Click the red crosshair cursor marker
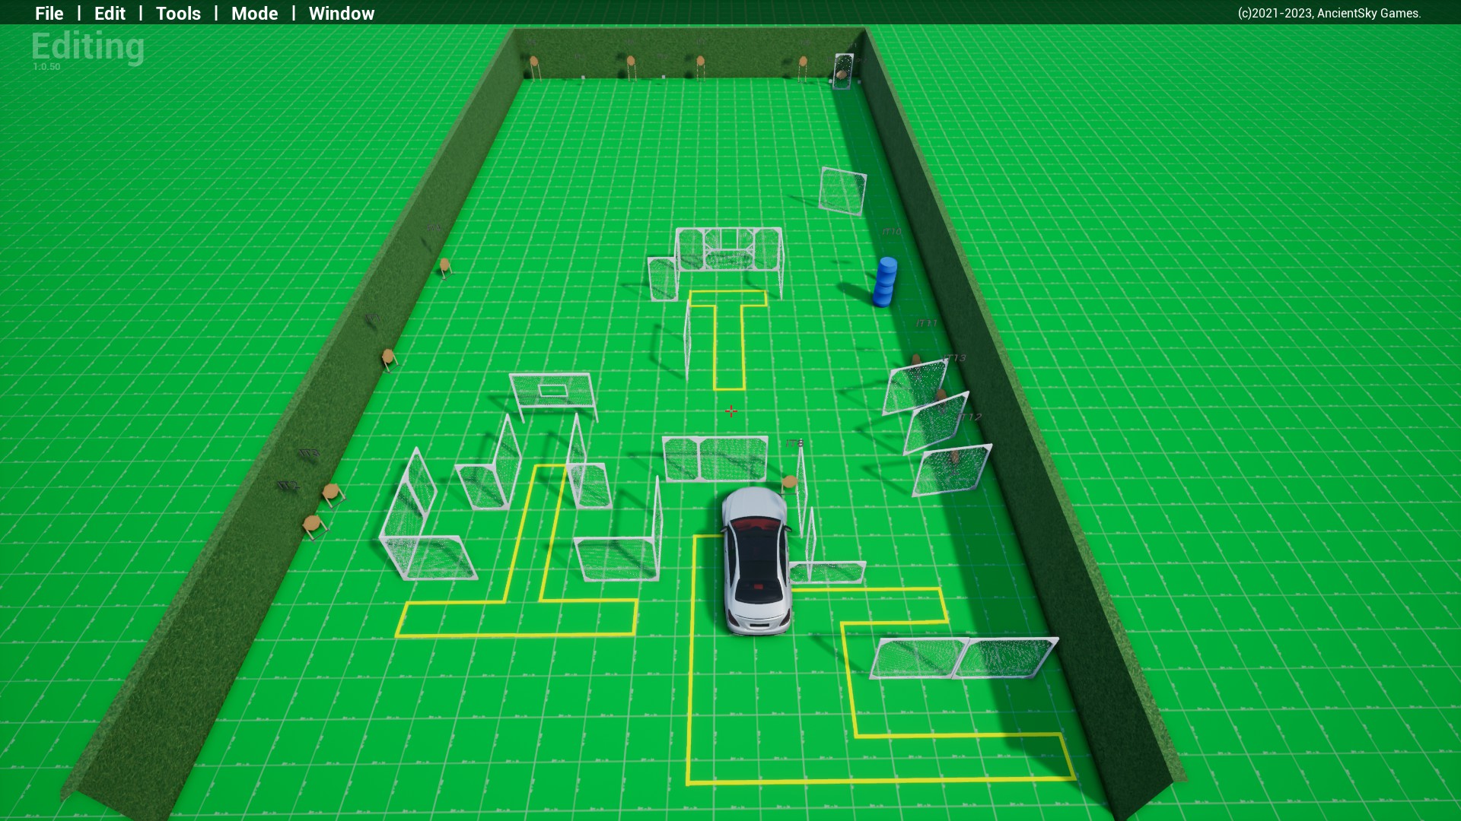This screenshot has width=1461, height=821. click(x=730, y=411)
